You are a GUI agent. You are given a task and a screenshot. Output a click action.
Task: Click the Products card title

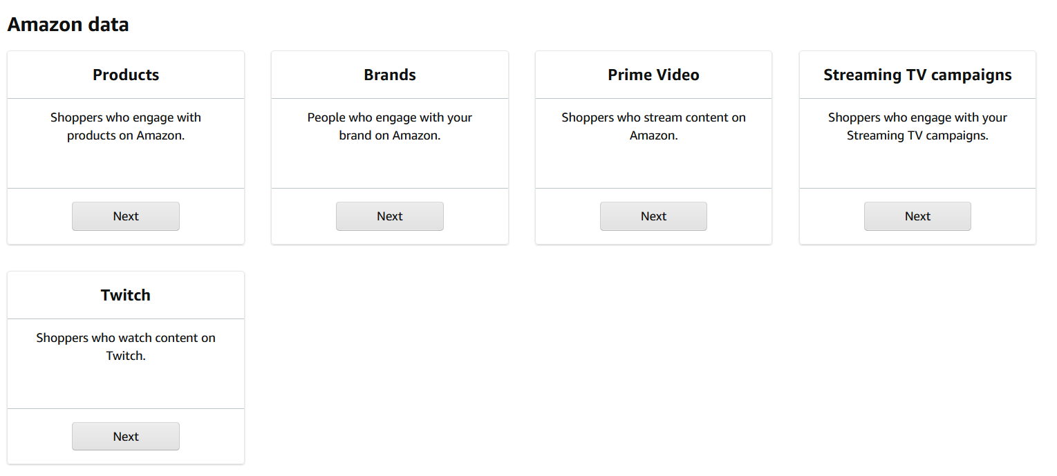pos(126,75)
